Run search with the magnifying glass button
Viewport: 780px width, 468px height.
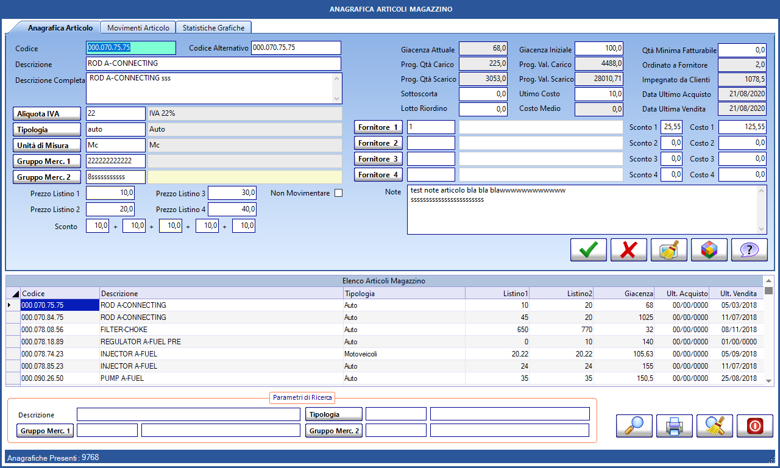pyautogui.click(x=634, y=426)
